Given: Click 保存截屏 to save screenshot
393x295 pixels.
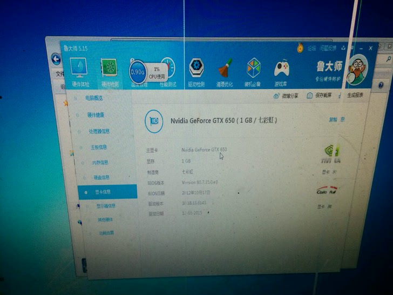Looking at the screenshot, I should (x=319, y=95).
